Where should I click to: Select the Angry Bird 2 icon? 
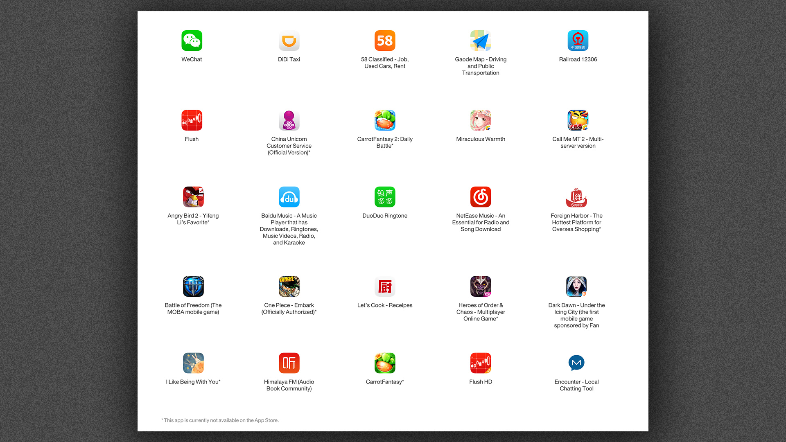pos(192,197)
